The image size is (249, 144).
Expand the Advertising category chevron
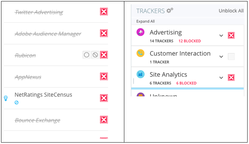(221, 36)
